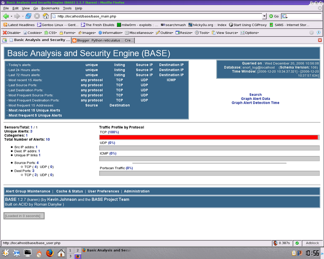This screenshot has height=259, width=324.
Task: Open User Preferences link
Action: 103,191
